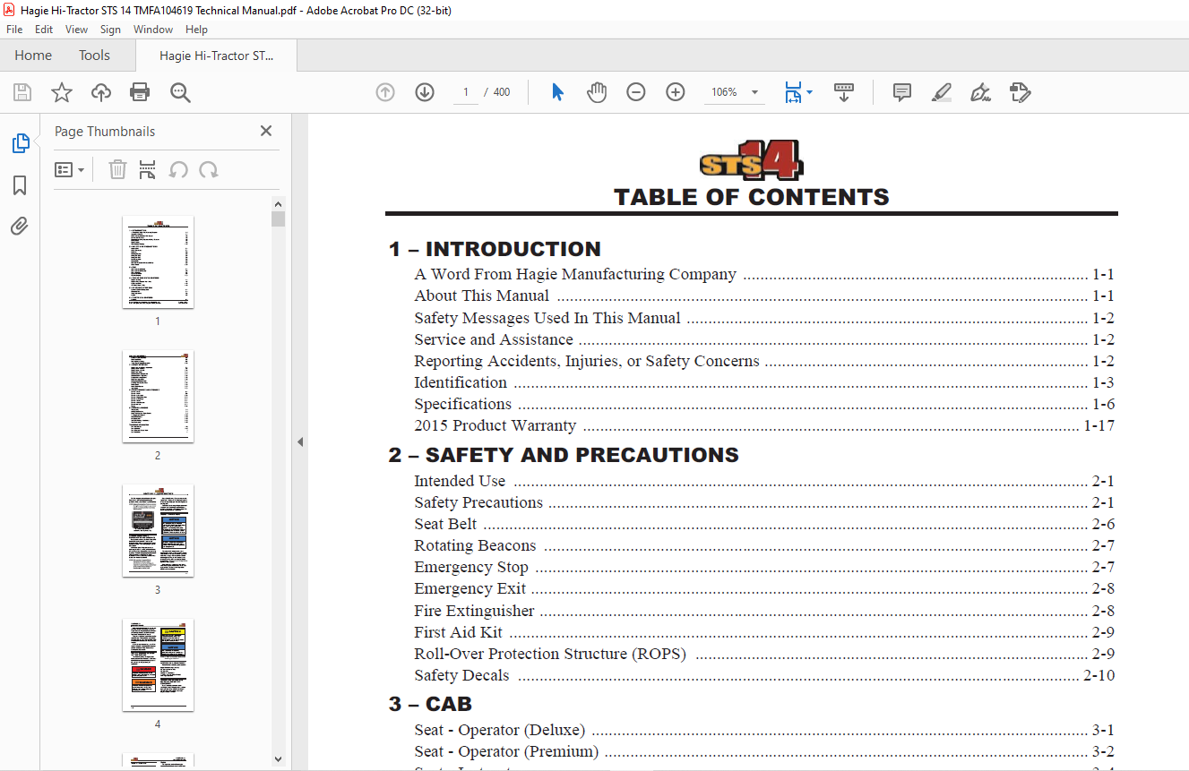Click the current page number field
1189x771 pixels.
pos(466,92)
